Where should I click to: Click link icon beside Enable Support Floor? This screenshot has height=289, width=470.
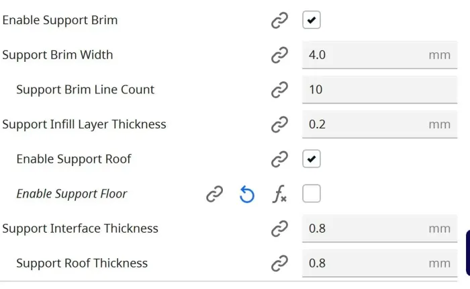pyautogui.click(x=215, y=194)
